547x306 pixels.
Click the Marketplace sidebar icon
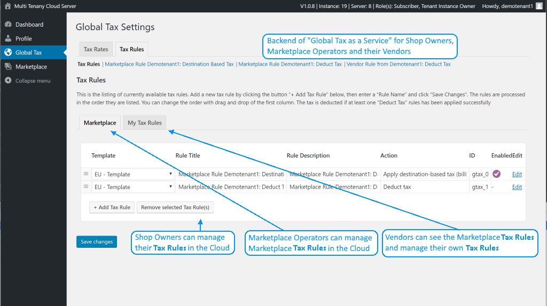(x=8, y=66)
